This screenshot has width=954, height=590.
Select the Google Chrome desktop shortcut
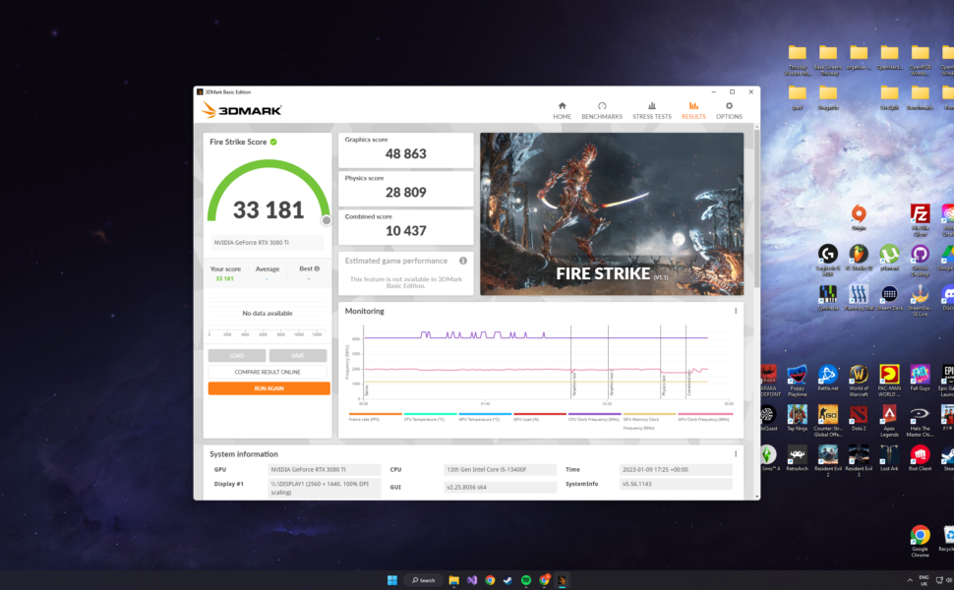pos(920,542)
